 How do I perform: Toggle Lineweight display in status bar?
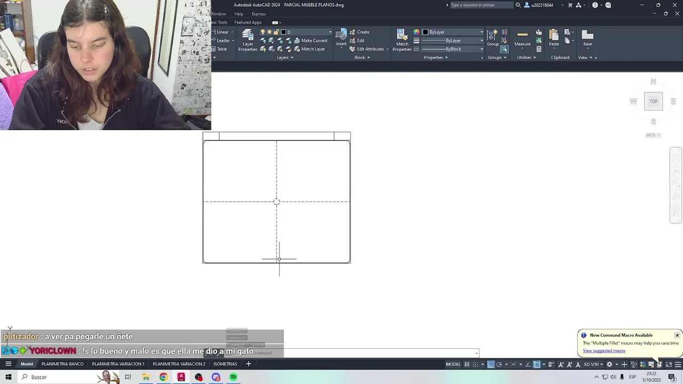coord(551,364)
